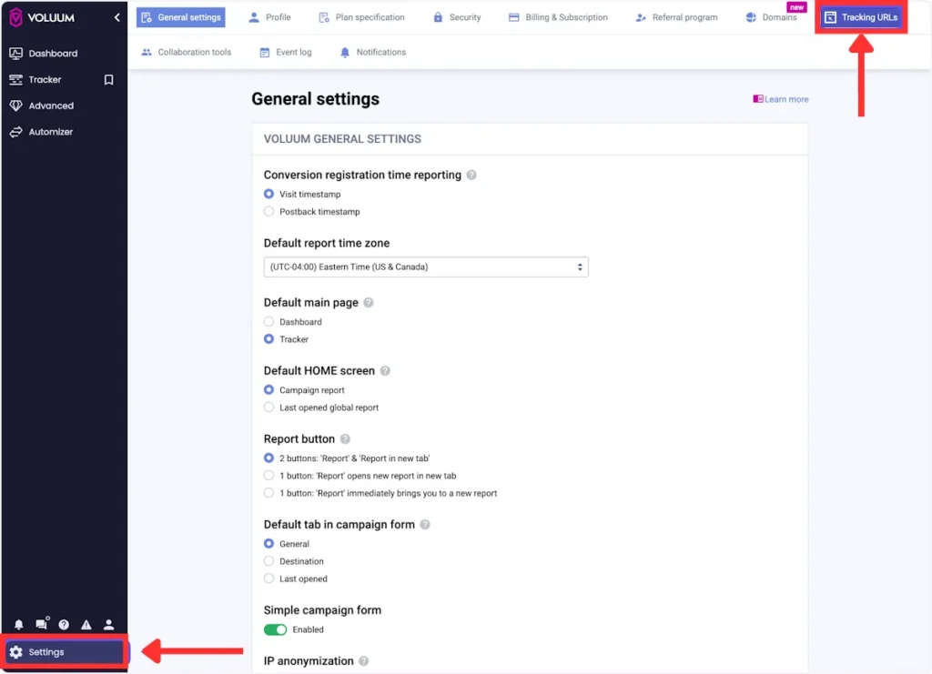Image resolution: width=932 pixels, height=674 pixels.
Task: Select Visit timestamp radio button
Action: click(x=268, y=194)
